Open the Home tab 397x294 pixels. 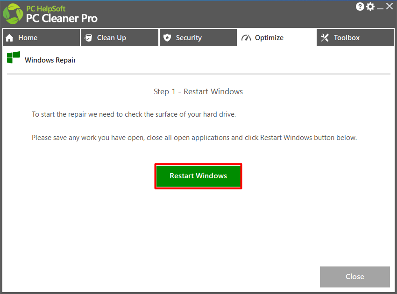(41, 37)
